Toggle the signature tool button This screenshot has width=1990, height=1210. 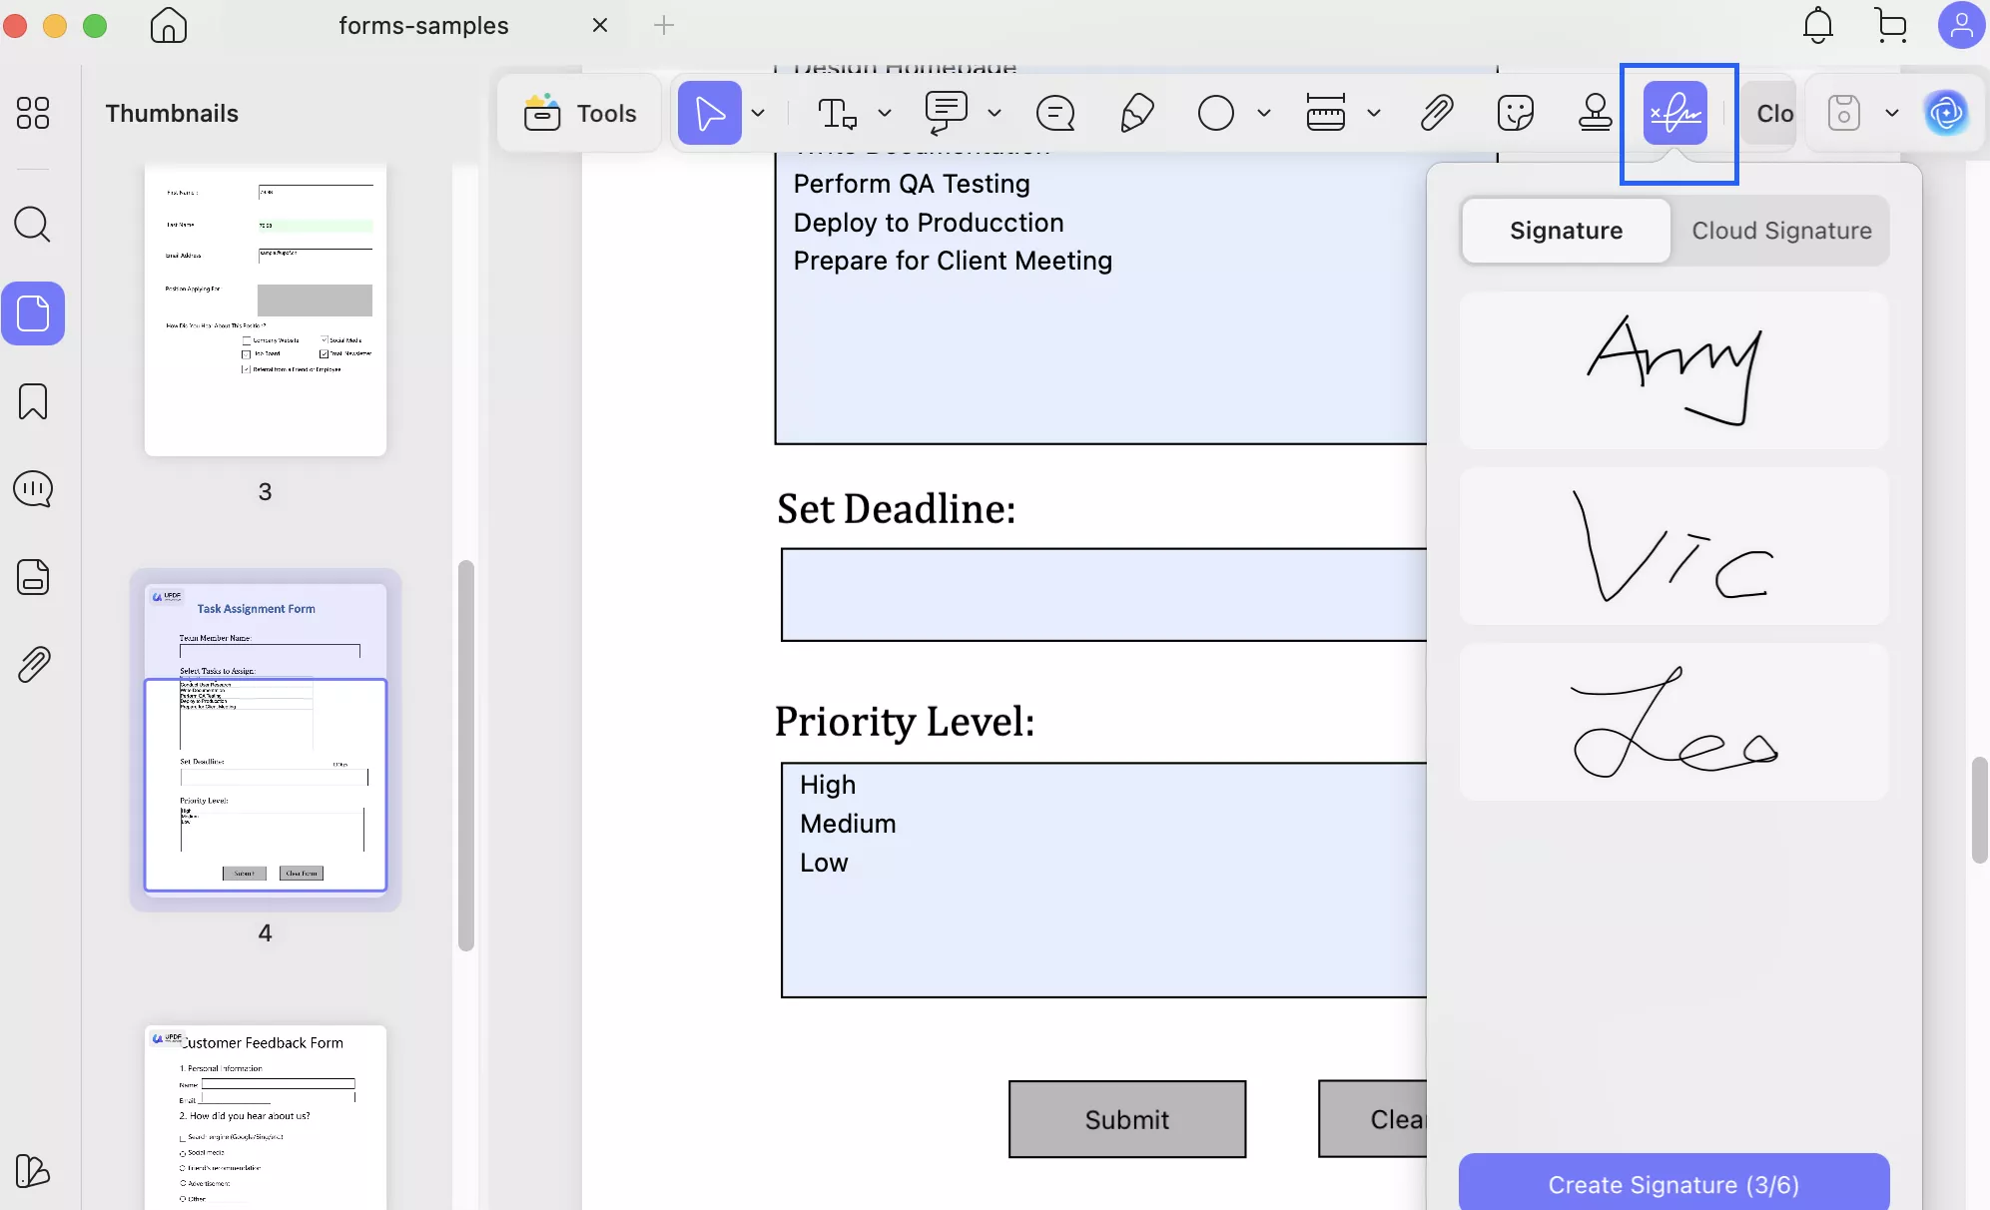tap(1675, 113)
